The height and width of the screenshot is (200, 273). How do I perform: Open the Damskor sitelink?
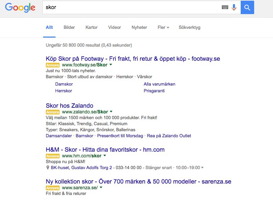[64, 84]
